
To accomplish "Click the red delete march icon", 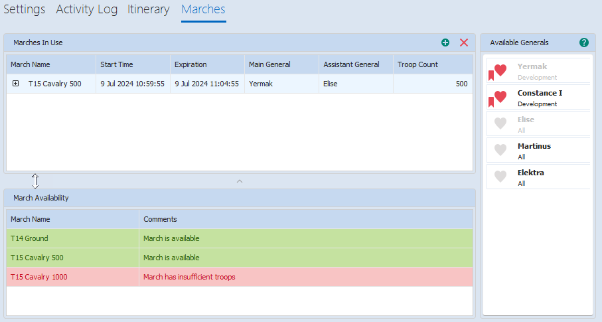I will (x=464, y=42).
